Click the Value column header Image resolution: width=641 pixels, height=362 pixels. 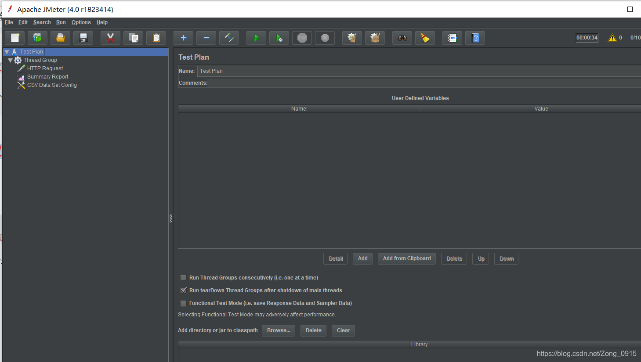pos(531,109)
